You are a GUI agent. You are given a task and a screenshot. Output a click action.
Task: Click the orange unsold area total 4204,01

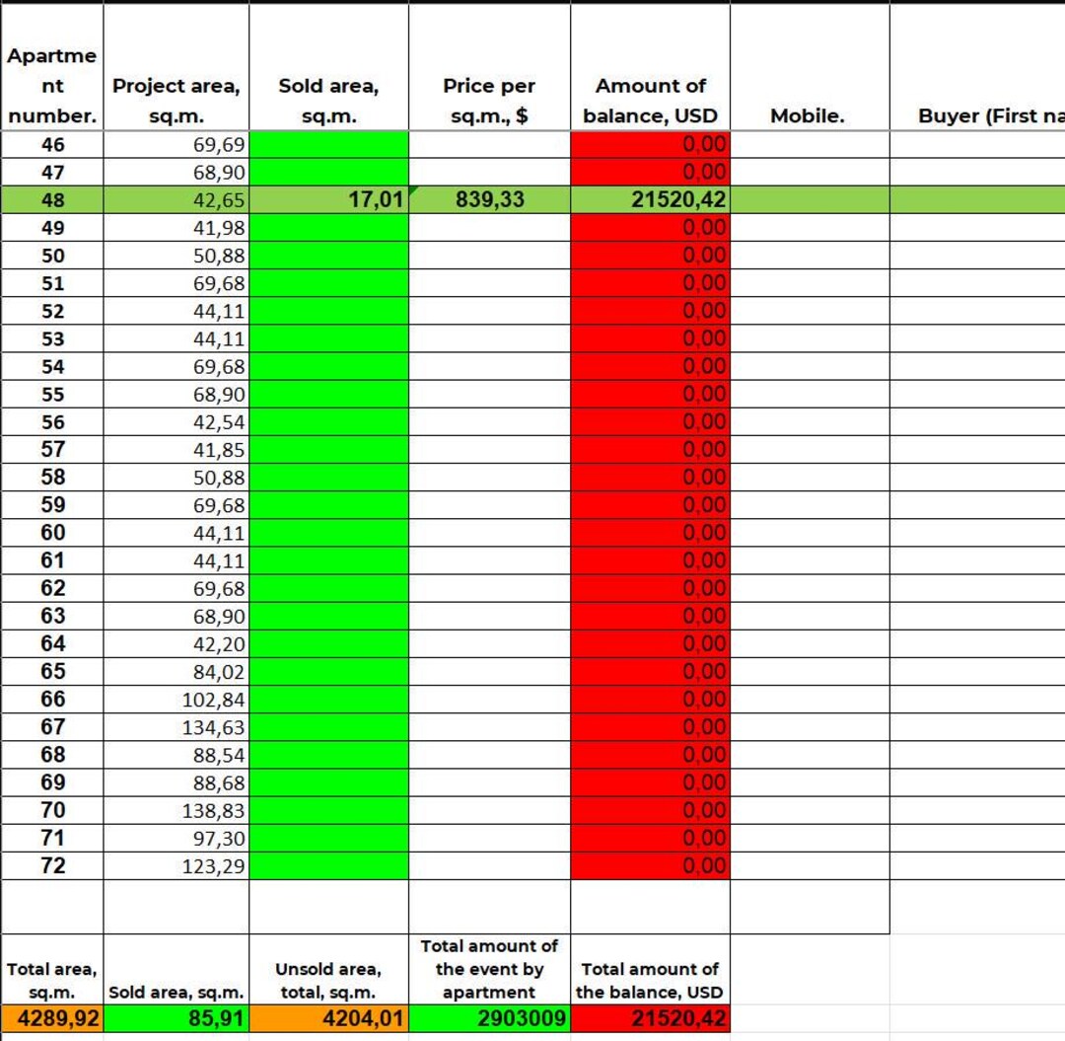click(x=327, y=1018)
